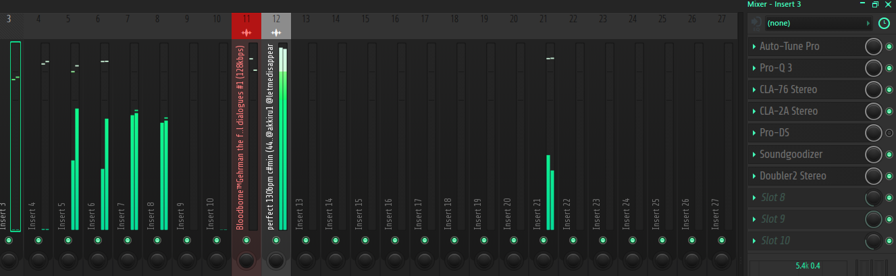This screenshot has width=896, height=276.
Task: Disable the Auto-Tune Pro effect slot
Action: pos(889,47)
